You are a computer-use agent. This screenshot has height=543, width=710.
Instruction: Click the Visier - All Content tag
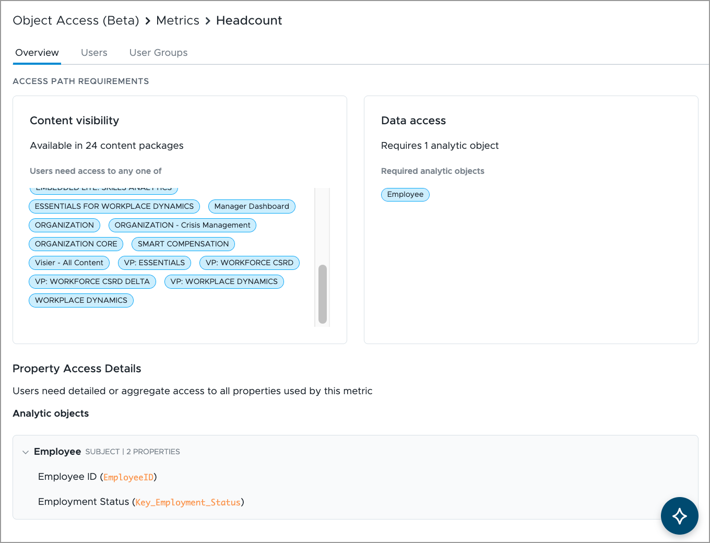pyautogui.click(x=69, y=263)
